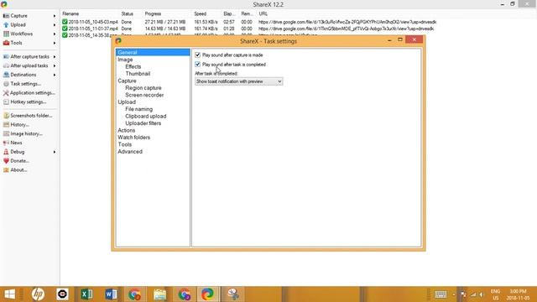Open File Explorer from taskbar
This screenshot has height=302, width=537.
[159, 294]
